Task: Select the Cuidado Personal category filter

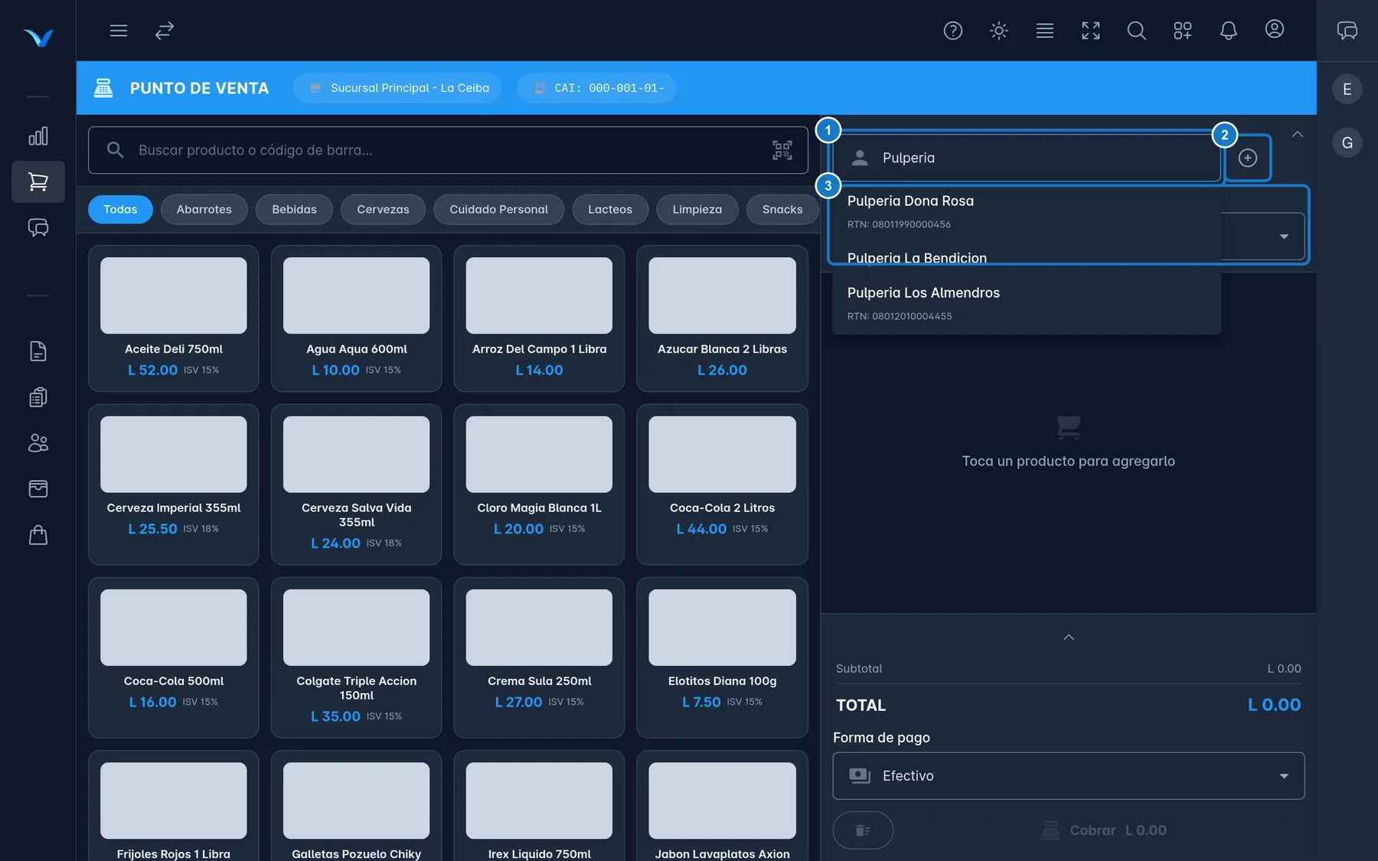Action: click(498, 209)
